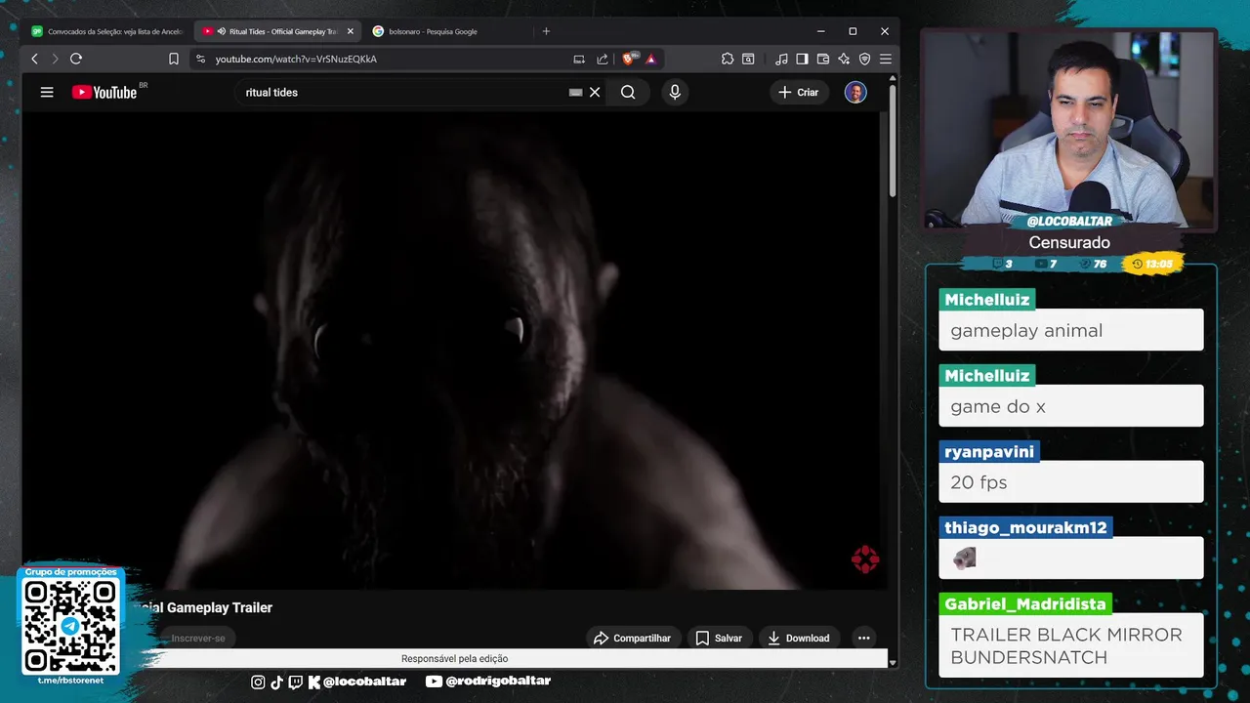Open the Brave Rewards triangle icon
1250x703 pixels.
point(651,59)
